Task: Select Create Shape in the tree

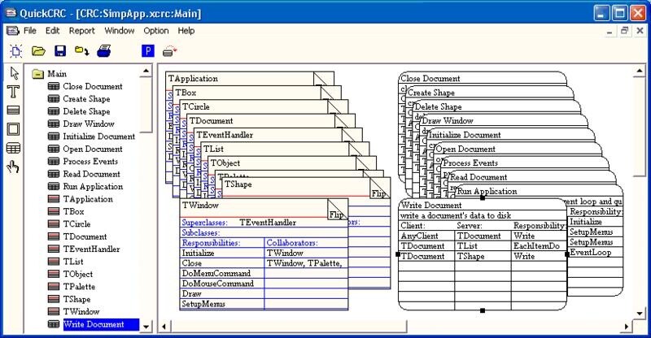Action: [x=86, y=98]
